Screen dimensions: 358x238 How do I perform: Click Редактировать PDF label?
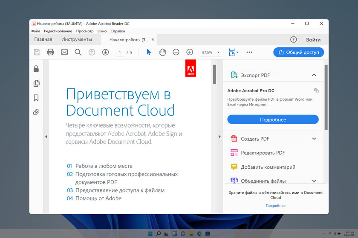(263, 153)
